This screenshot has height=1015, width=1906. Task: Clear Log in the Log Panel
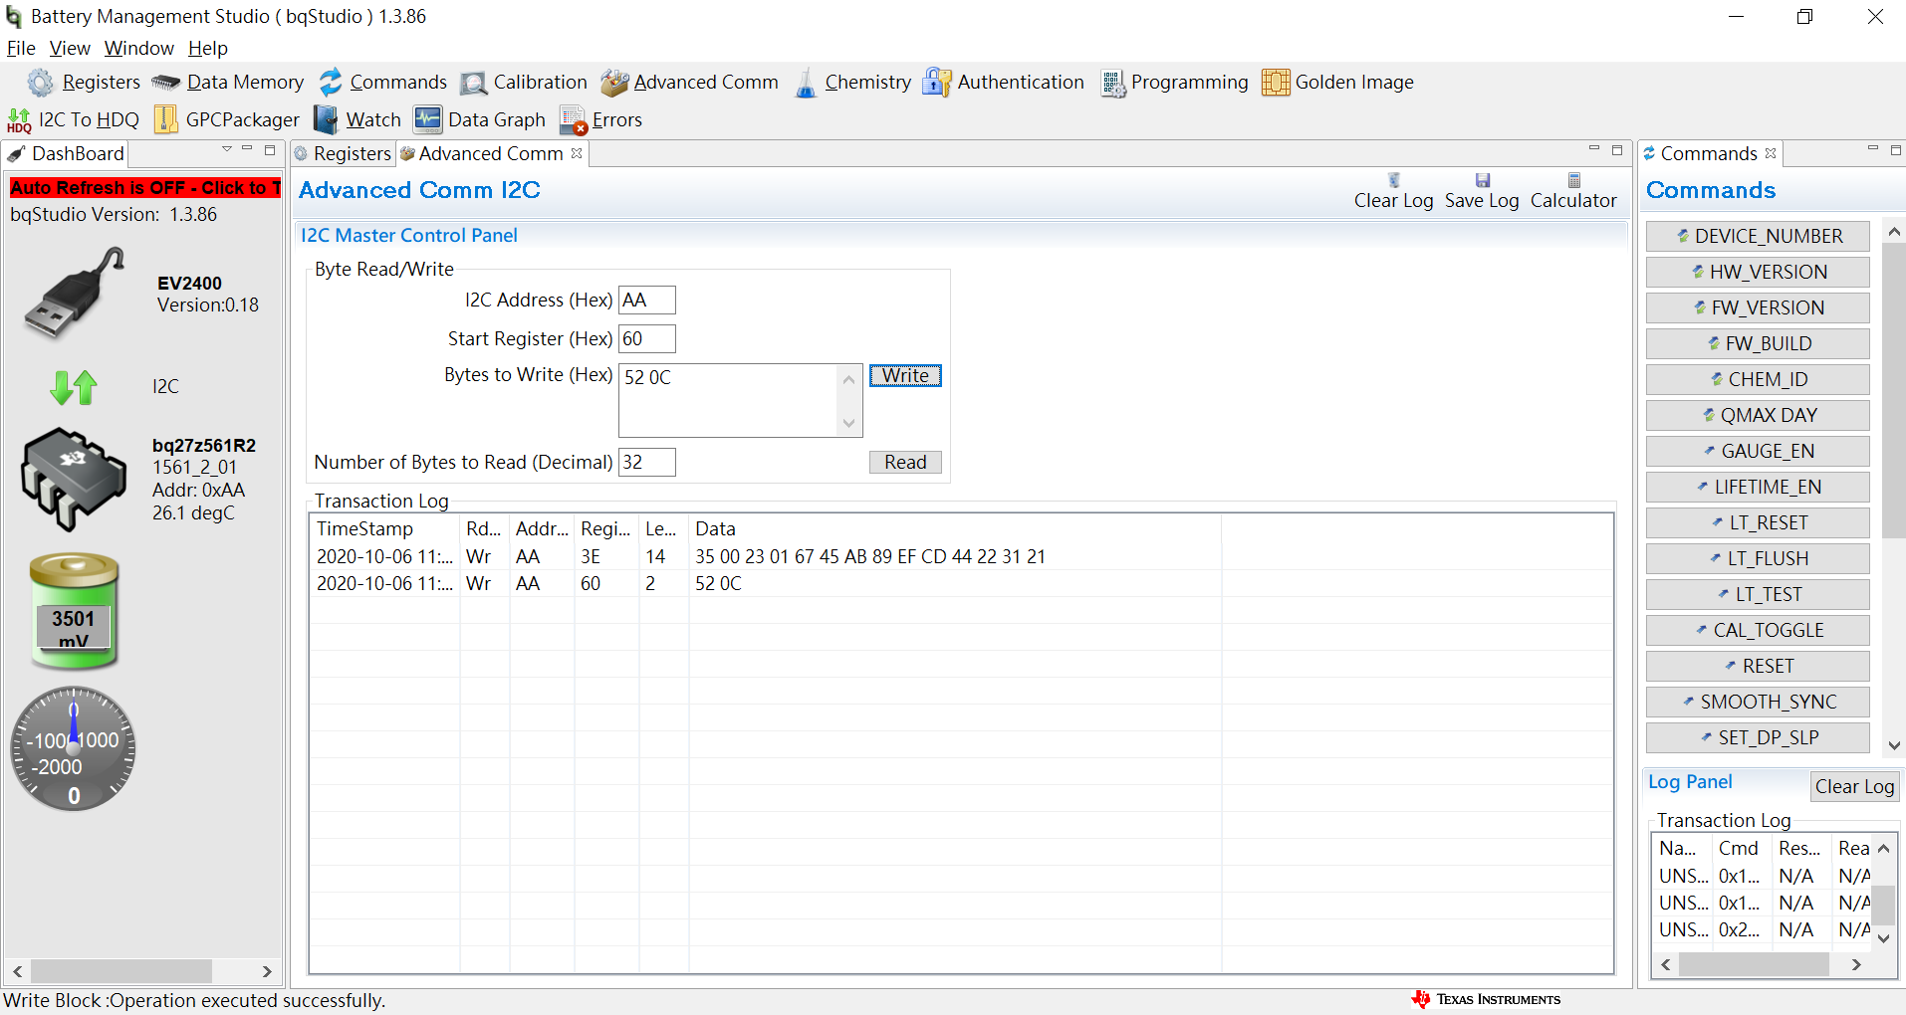1854,786
